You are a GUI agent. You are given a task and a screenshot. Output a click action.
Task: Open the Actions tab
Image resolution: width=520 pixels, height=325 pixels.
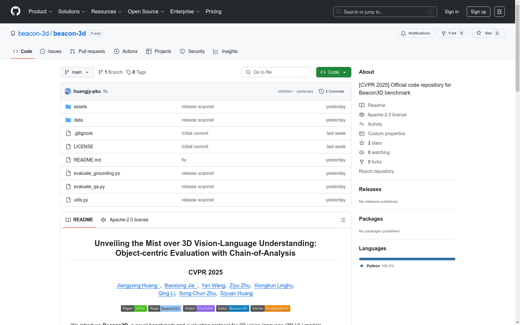(126, 51)
